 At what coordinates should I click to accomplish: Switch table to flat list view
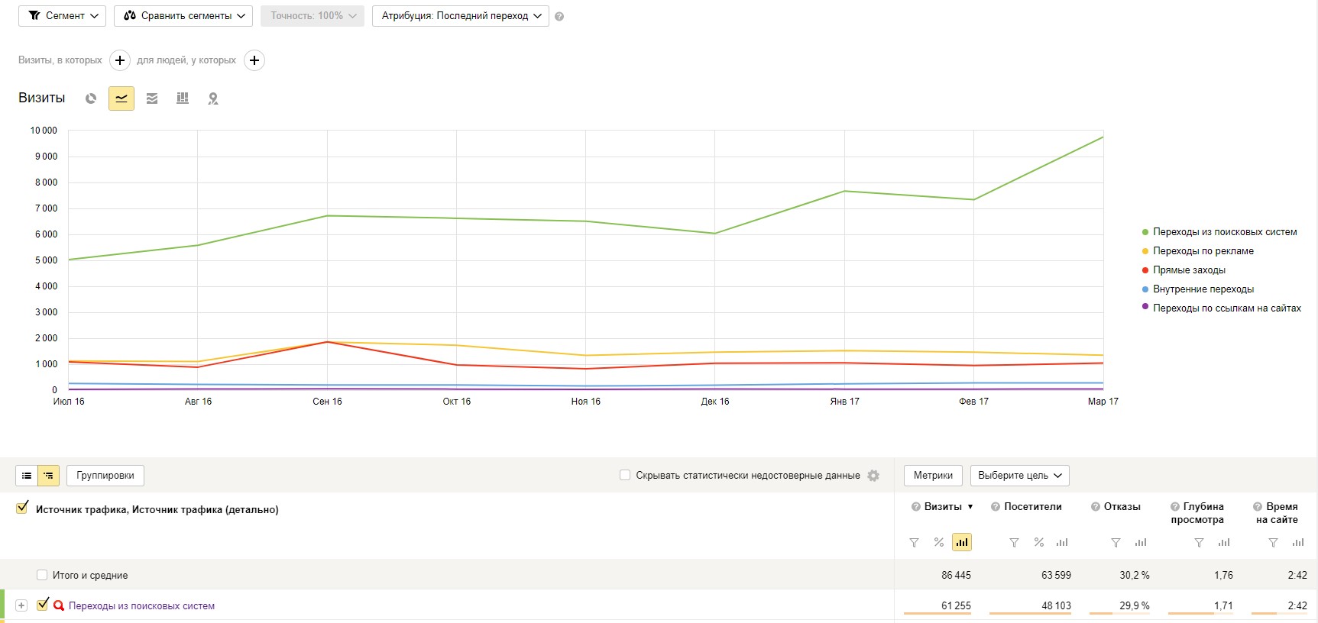(x=27, y=476)
